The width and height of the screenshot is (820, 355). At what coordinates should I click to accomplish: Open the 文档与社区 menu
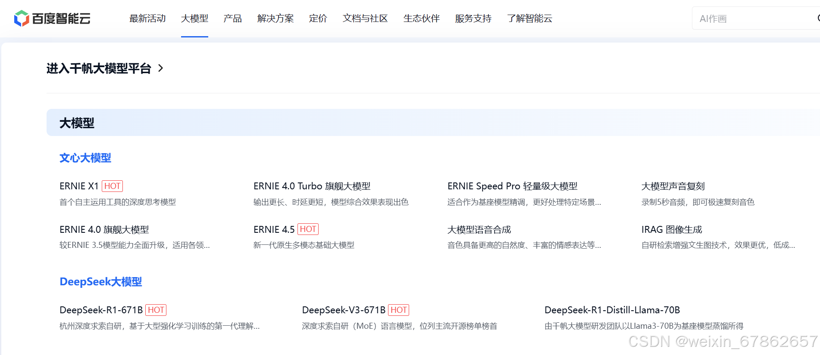(x=365, y=19)
